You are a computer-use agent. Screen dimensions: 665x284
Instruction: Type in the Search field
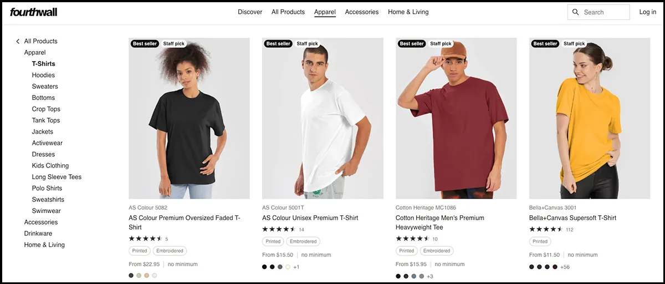604,12
